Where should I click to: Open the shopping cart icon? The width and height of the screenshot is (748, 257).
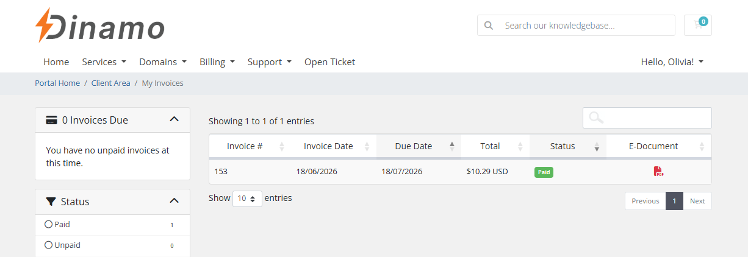[x=698, y=25]
